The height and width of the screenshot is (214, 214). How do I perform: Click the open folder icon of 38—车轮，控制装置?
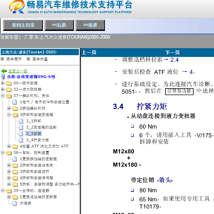point(9,153)
